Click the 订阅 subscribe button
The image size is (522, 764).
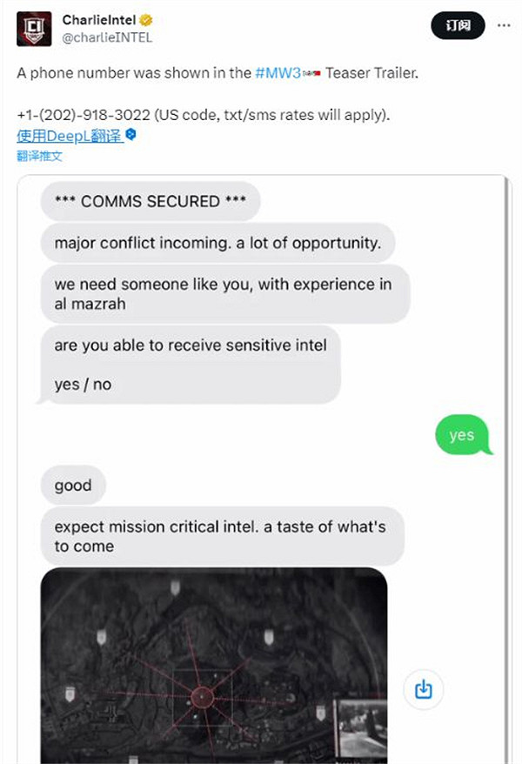pos(458,25)
